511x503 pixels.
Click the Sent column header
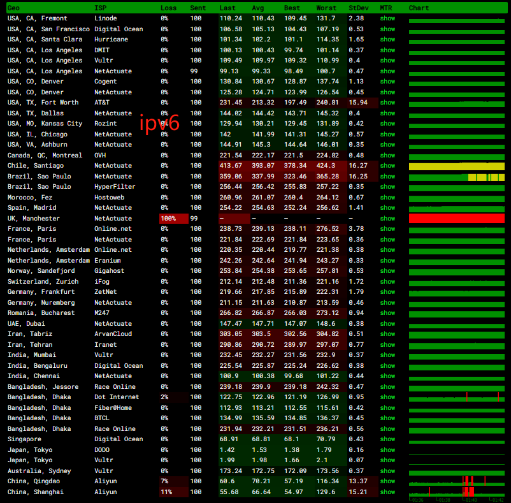198,8
